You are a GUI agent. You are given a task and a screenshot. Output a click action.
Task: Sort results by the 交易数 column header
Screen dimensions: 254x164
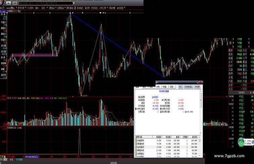184,137
